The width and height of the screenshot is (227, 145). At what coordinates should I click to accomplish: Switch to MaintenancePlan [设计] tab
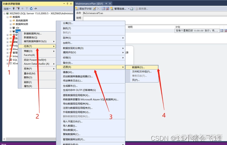pos(89,4)
